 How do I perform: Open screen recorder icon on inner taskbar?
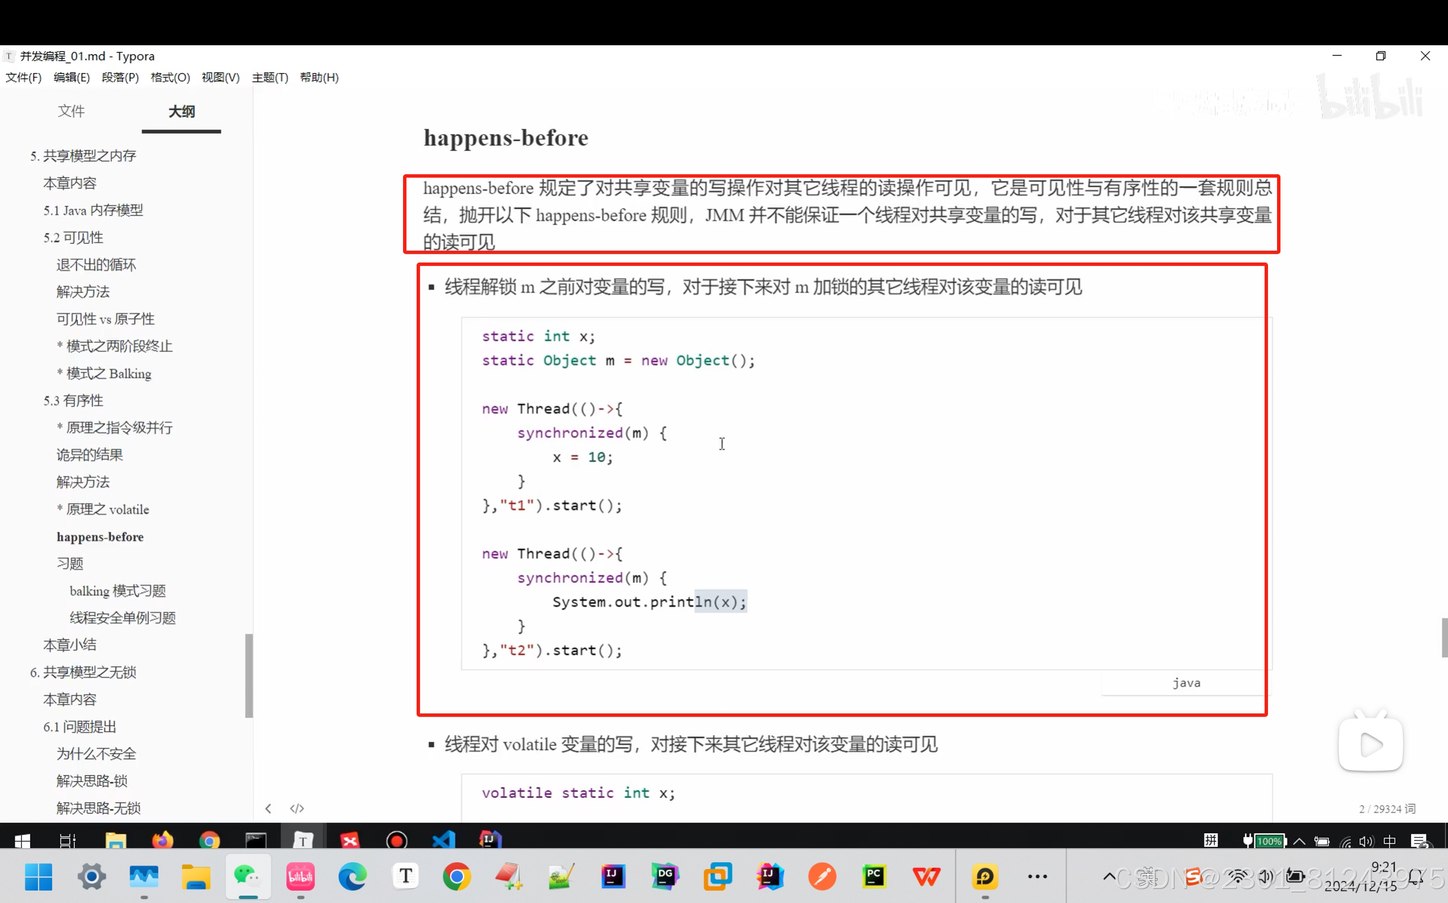pos(397,841)
